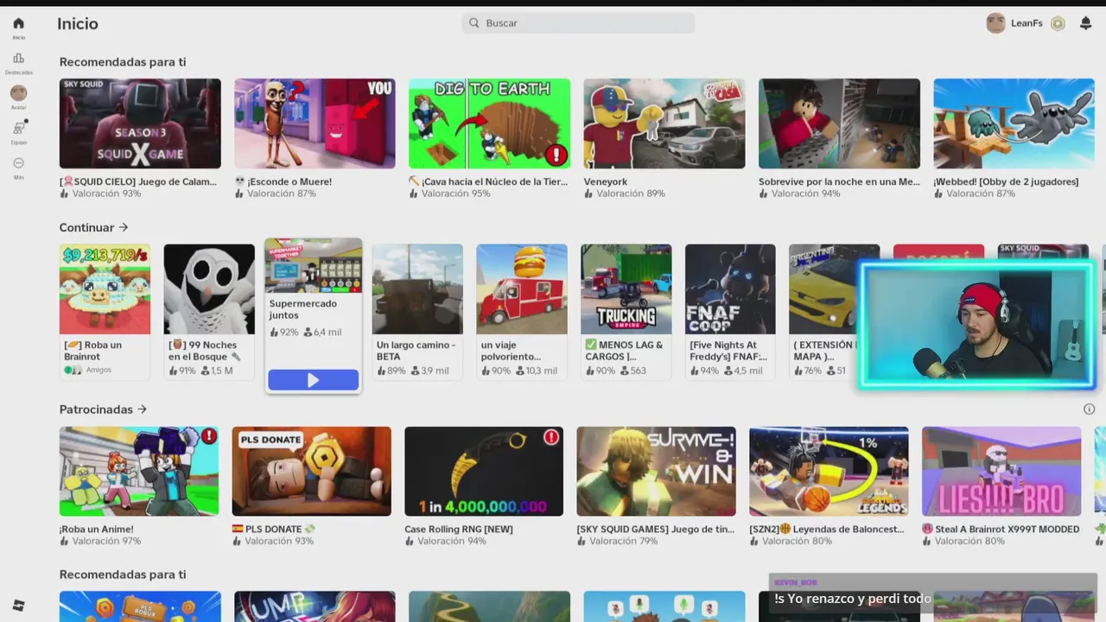
Task: Click the blue play button on Supermercado juntos
Action: [313, 380]
